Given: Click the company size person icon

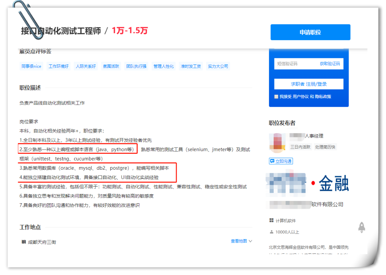Looking at the screenshot, I should tap(271, 232).
